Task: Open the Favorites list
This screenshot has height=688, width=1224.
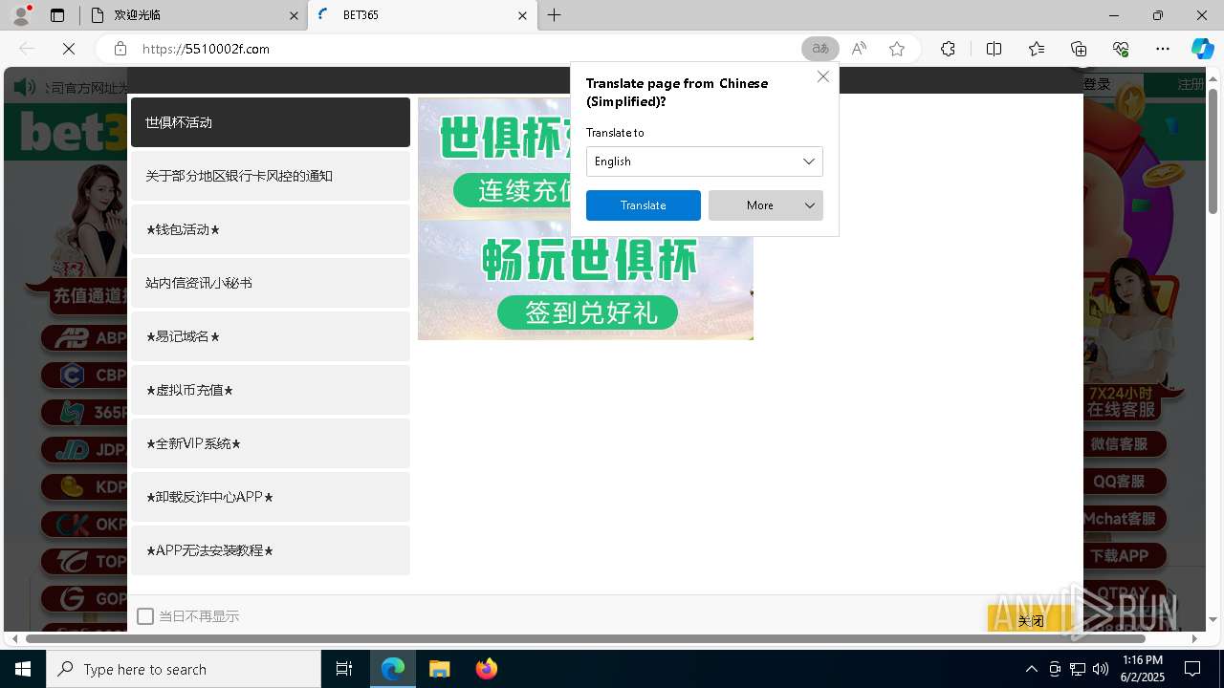Action: (x=1037, y=49)
